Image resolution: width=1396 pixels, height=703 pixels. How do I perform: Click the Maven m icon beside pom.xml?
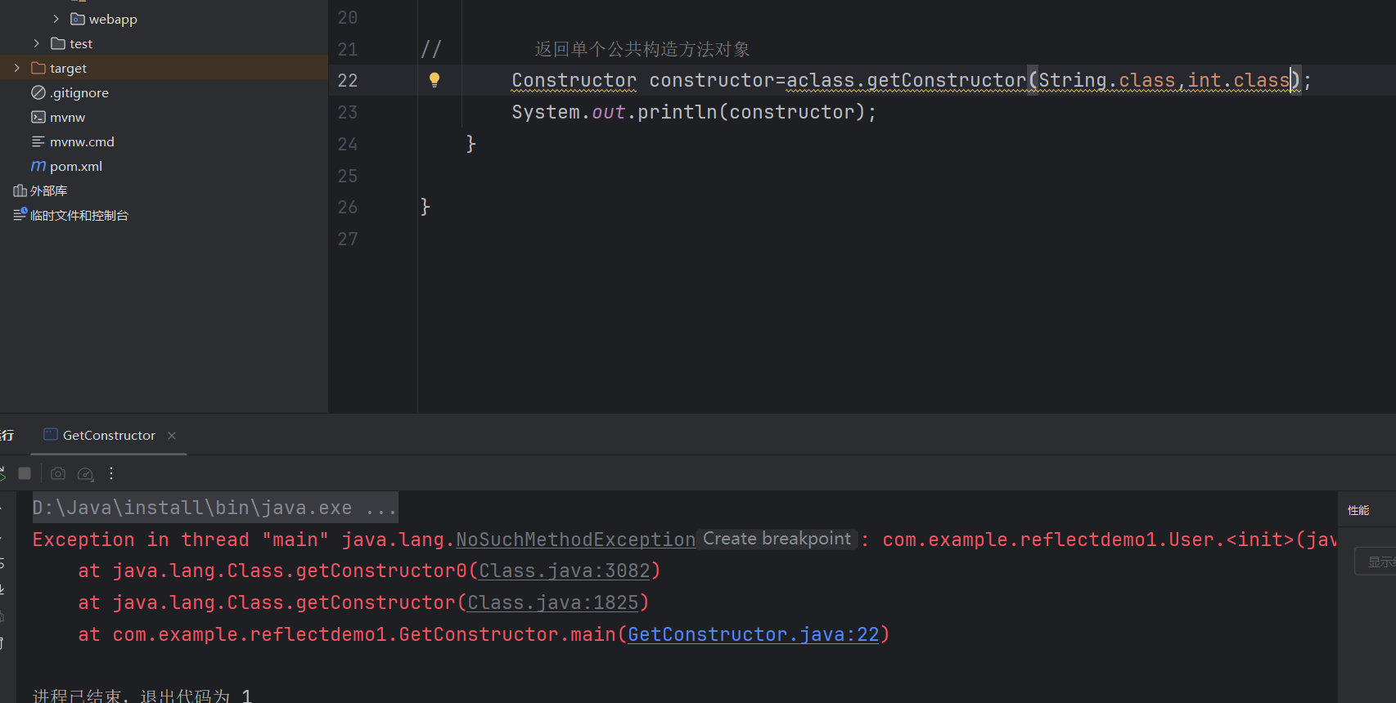pyautogui.click(x=38, y=166)
